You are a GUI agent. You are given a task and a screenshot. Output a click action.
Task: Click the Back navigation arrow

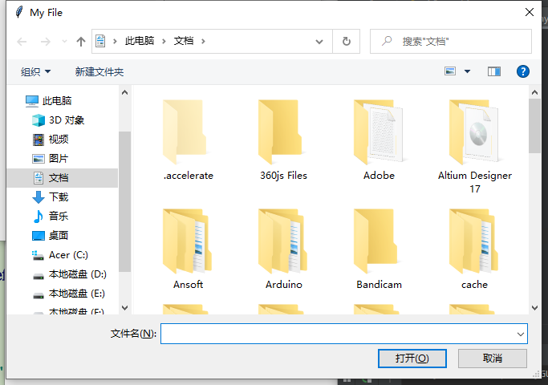tap(22, 42)
